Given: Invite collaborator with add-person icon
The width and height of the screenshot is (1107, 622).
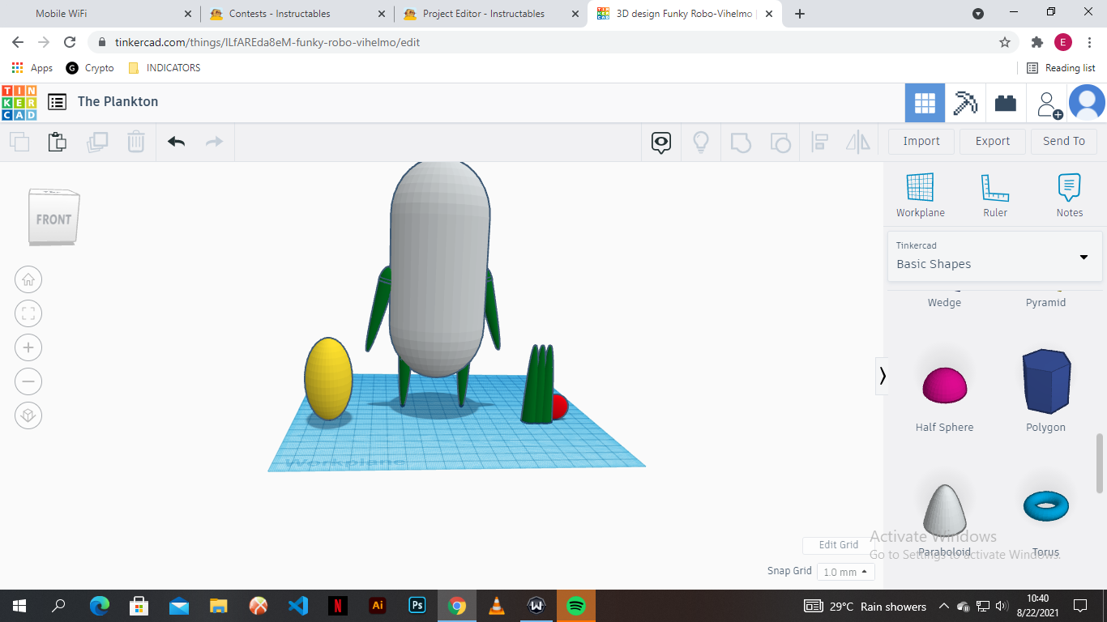Looking at the screenshot, I should [x=1047, y=104].
